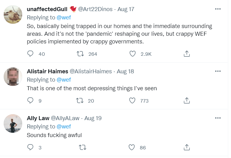This screenshot has height=158, width=231.
Task: Open the @AllyALaw profile handle
Action: click(65, 118)
